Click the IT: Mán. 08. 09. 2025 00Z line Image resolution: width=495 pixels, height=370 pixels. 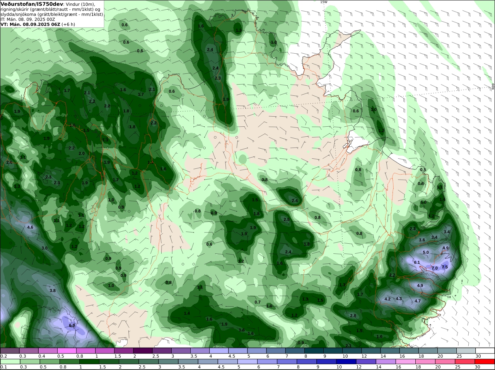click(28, 19)
